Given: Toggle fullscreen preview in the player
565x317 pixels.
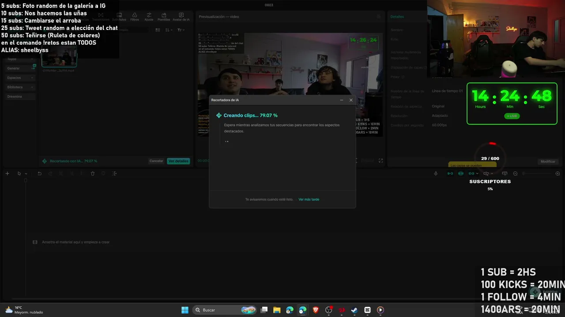Looking at the screenshot, I should [380, 161].
